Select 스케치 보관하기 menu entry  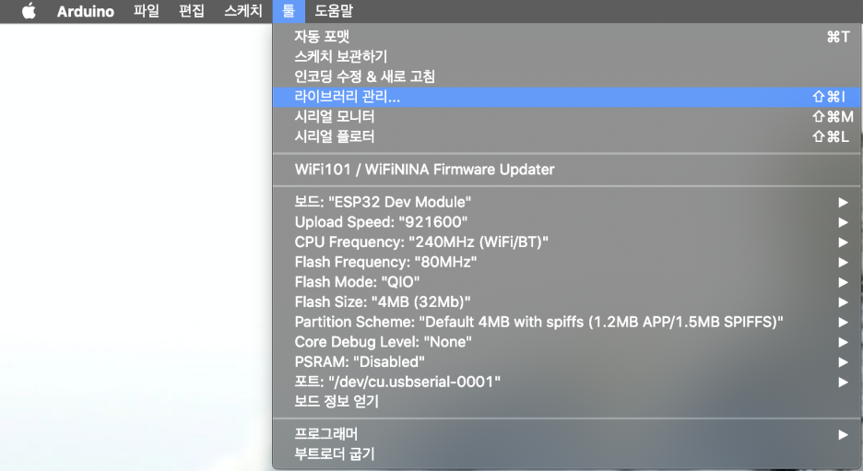pyautogui.click(x=567, y=56)
